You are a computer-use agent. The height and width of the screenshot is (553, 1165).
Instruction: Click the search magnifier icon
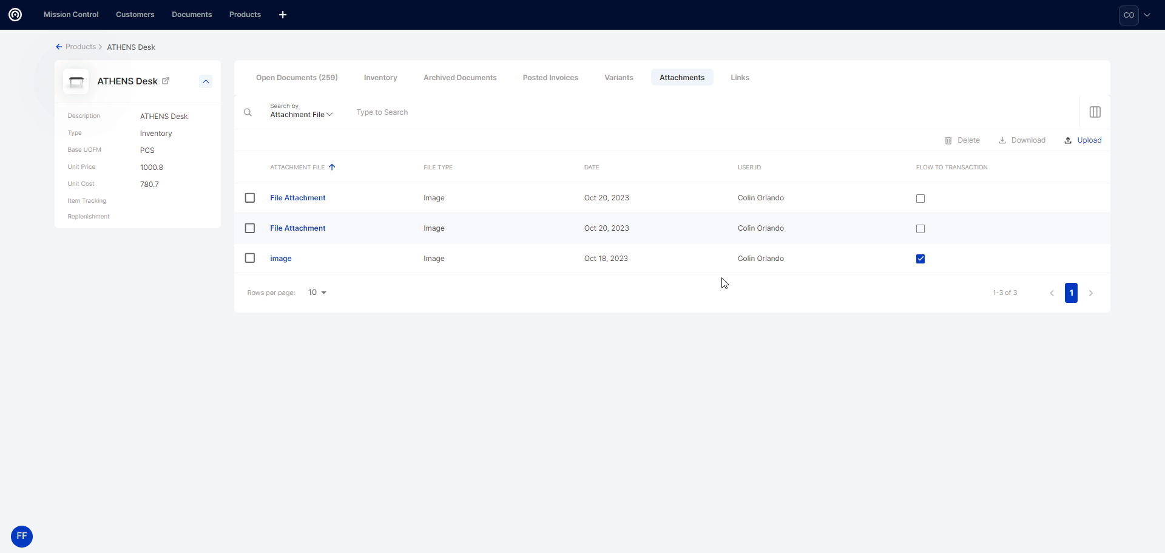(248, 112)
